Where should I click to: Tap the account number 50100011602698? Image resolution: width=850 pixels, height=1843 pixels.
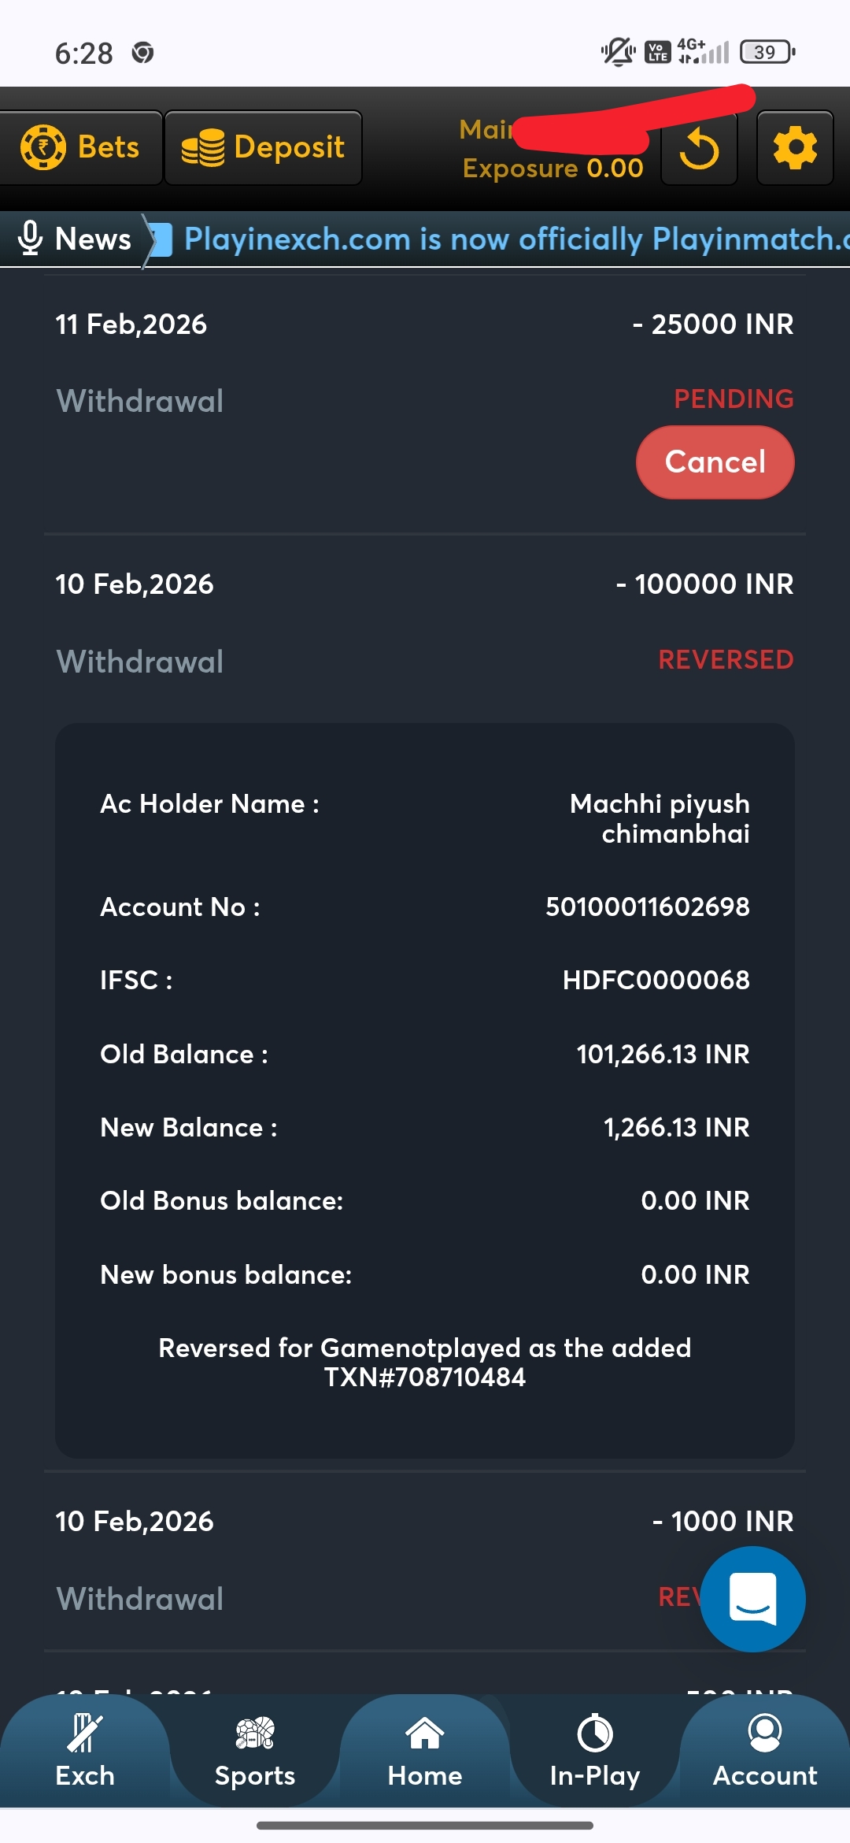(647, 907)
